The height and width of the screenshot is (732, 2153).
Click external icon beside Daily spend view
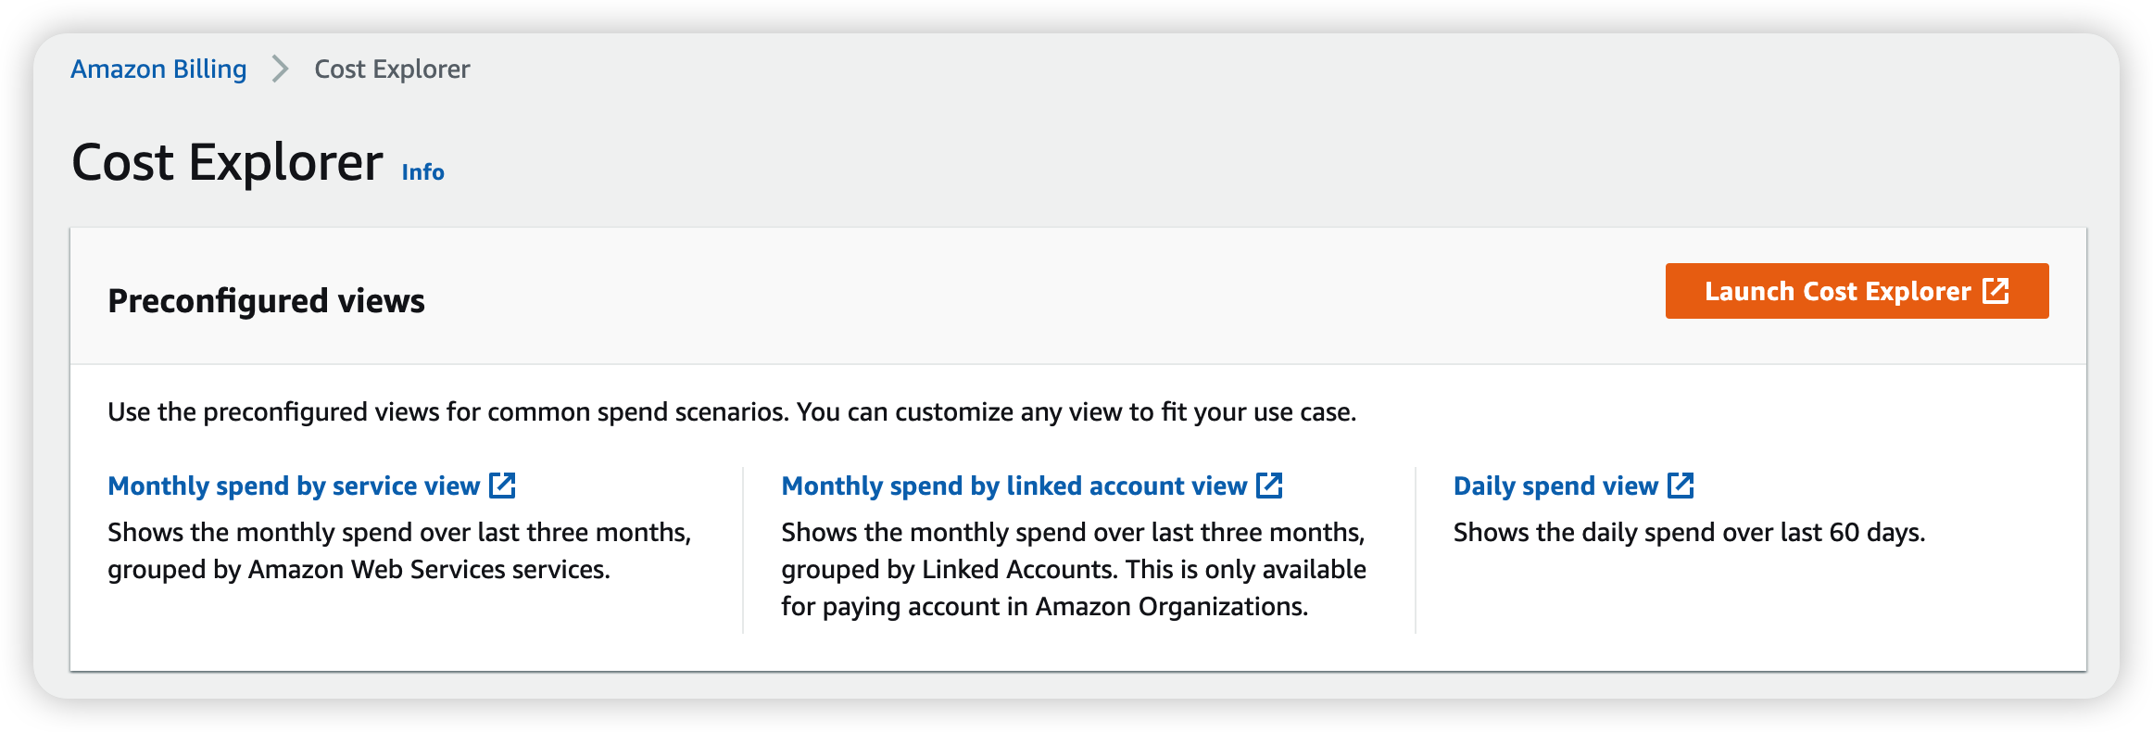tap(1681, 486)
